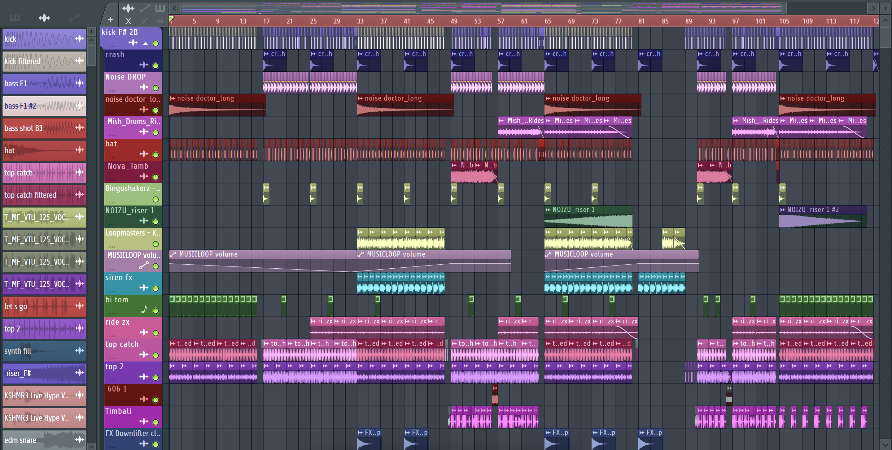Select the NOIZU_riser 1 #2 audio clip

[823, 217]
